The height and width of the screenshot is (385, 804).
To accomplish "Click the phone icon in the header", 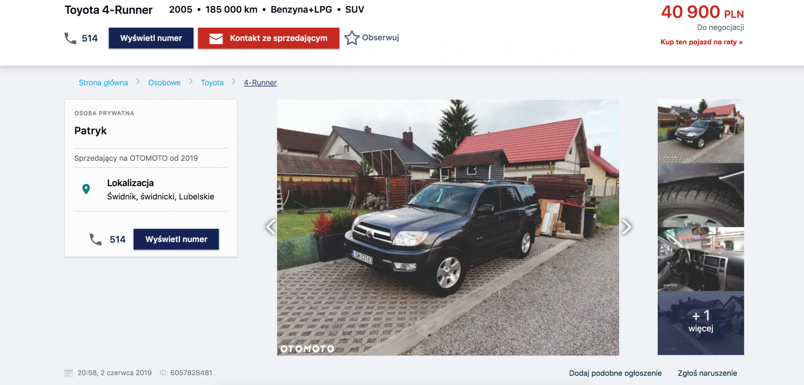I will click(70, 38).
